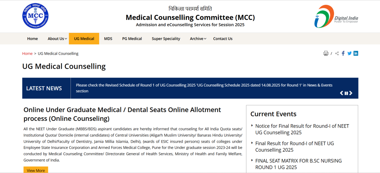Pause the latest news ticker
Viewport: 380px width, 173px height.
pos(346,93)
